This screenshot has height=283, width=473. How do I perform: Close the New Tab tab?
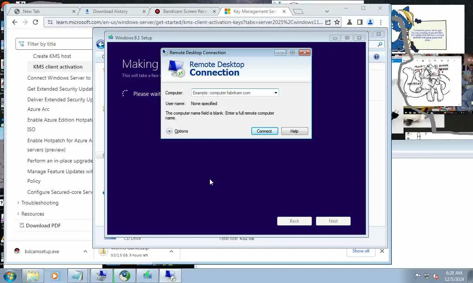coord(74,11)
